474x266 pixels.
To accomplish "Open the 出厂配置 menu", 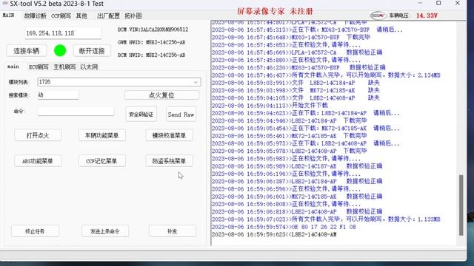I will click(108, 16).
